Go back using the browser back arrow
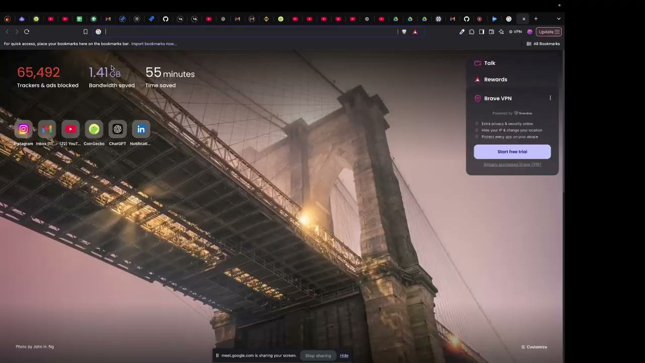 [x=7, y=32]
